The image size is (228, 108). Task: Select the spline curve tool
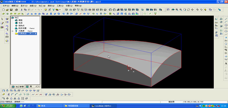[226, 34]
